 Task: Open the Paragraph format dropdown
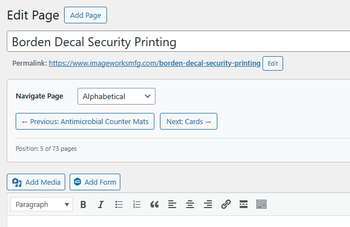pyautogui.click(x=41, y=204)
